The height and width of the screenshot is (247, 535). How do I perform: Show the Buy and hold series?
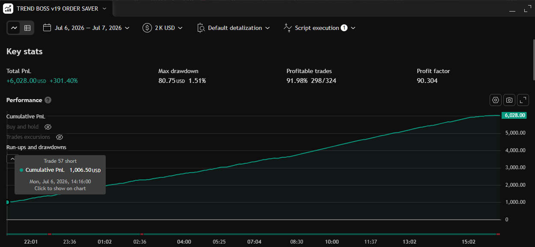(x=48, y=127)
